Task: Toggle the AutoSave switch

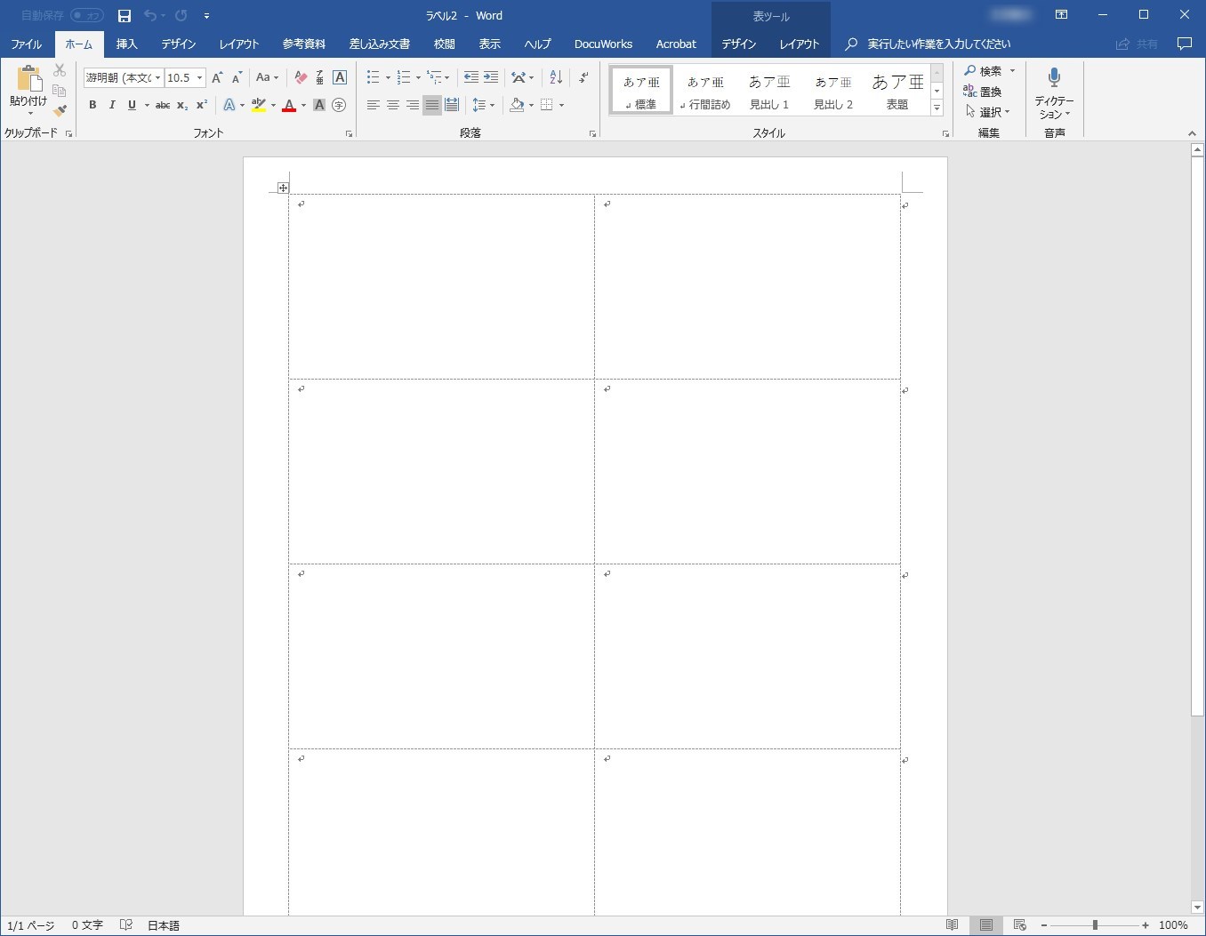Action: (x=87, y=16)
